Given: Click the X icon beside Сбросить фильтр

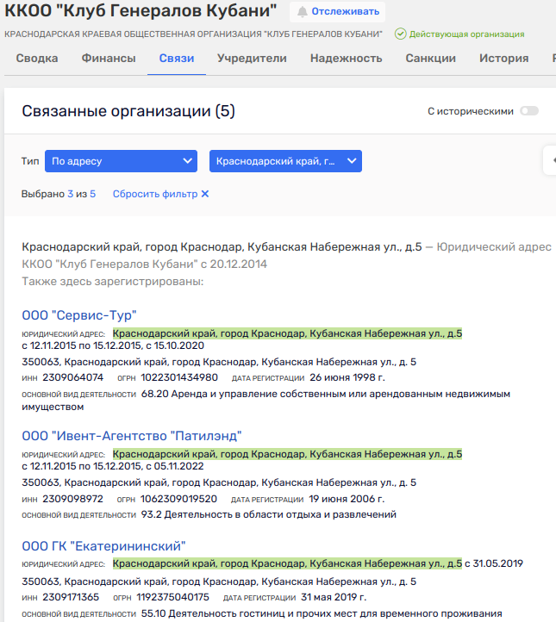Looking at the screenshot, I should [205, 194].
